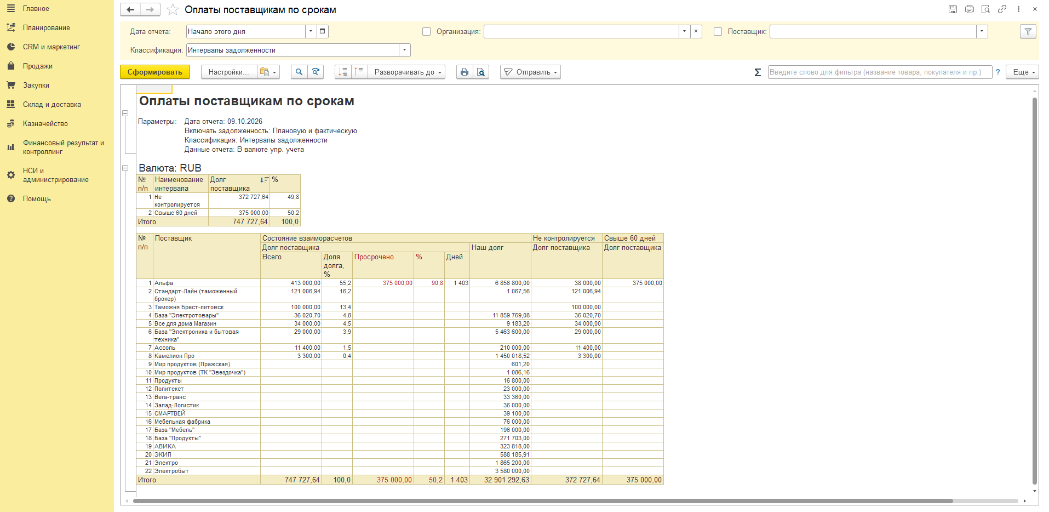
Task: Click the funnel filter button
Action: 1028,31
